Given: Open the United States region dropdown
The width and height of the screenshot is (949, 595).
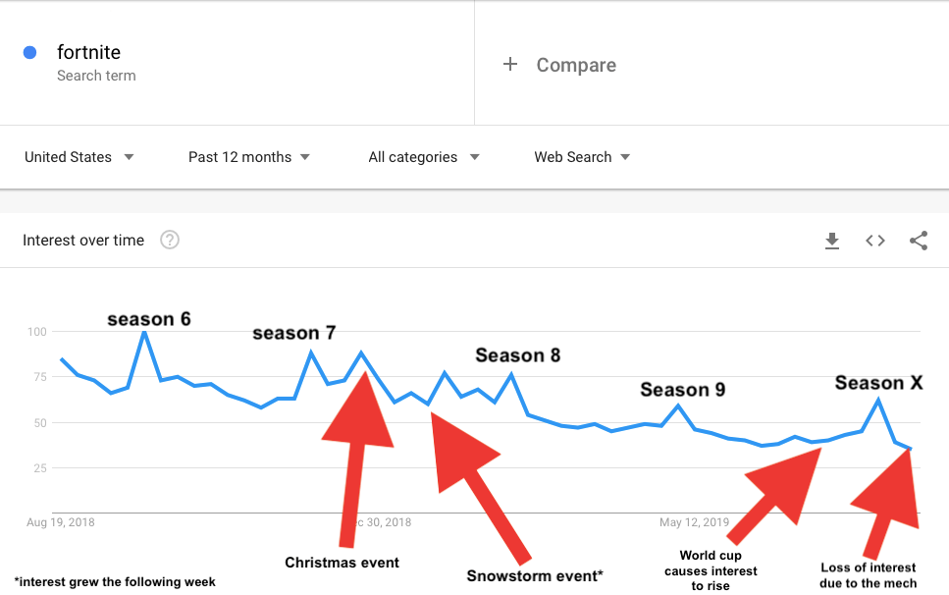Looking at the screenshot, I should [79, 157].
